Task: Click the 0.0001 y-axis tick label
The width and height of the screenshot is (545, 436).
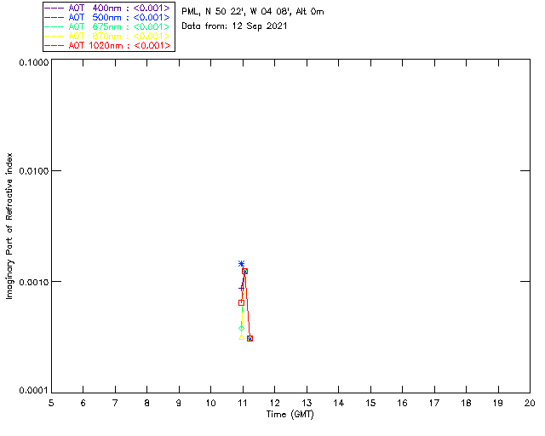Action: click(x=33, y=391)
